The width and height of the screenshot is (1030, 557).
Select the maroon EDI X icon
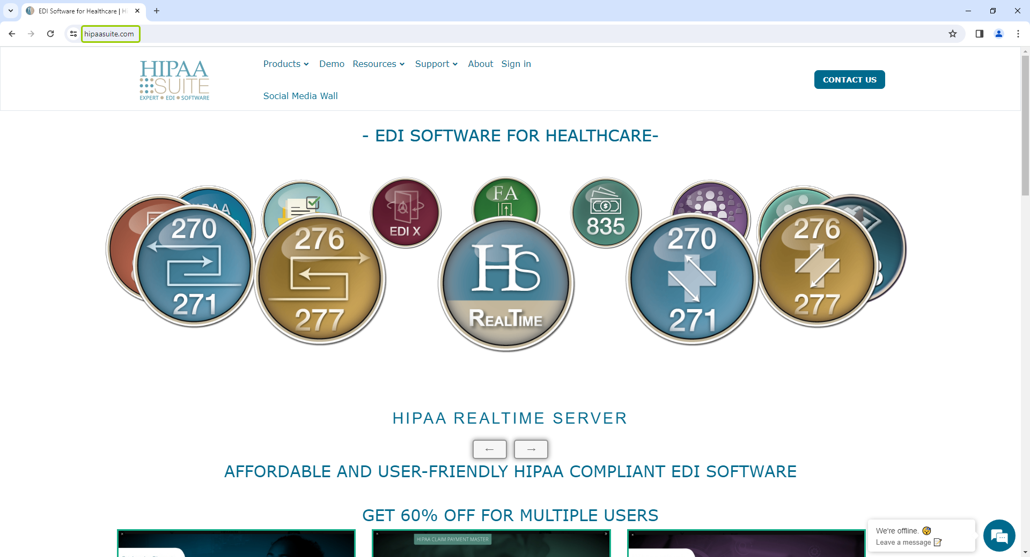(406, 213)
